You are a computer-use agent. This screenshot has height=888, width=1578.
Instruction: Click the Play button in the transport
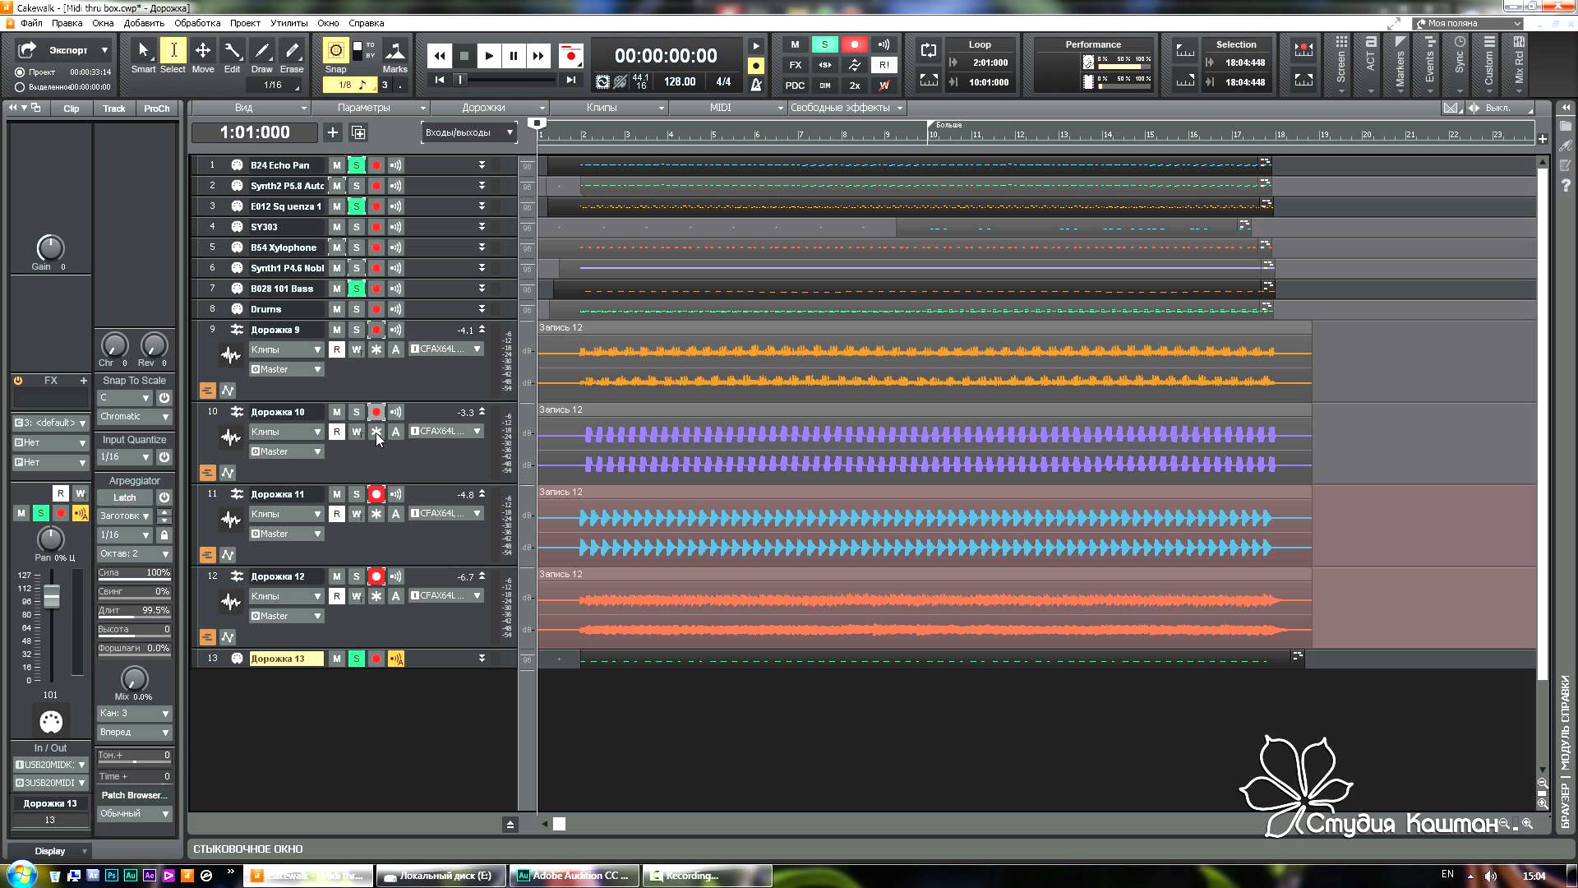(489, 55)
